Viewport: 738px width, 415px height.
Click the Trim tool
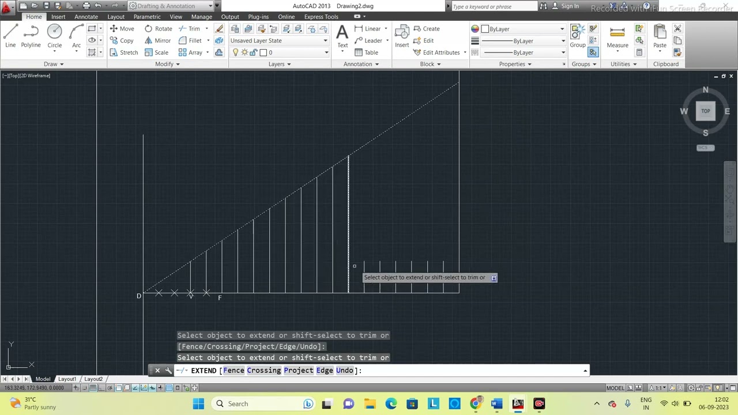[x=189, y=29]
